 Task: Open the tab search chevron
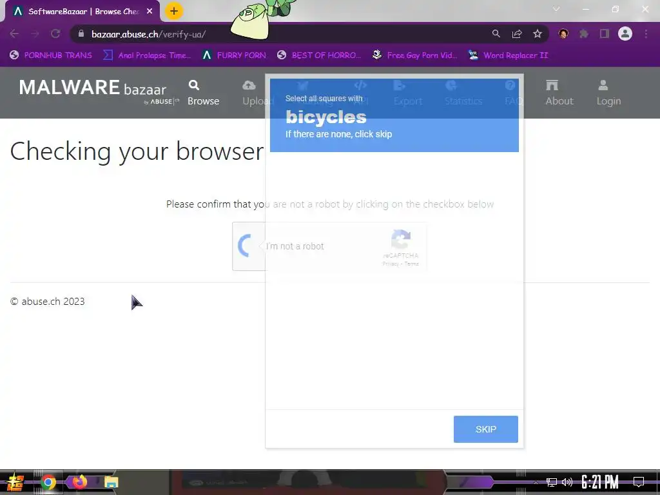(556, 9)
